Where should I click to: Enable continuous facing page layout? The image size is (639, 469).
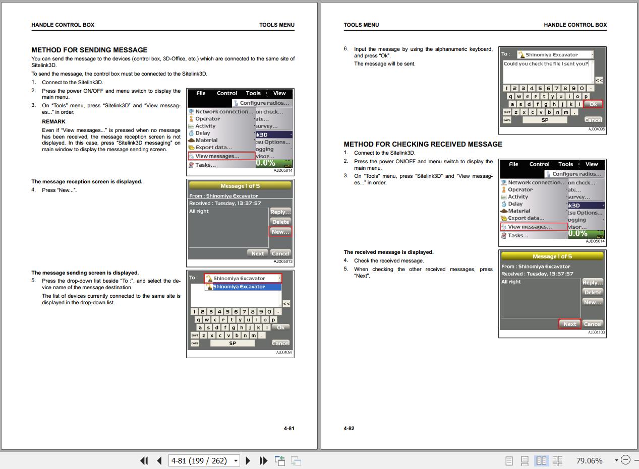[x=557, y=460]
